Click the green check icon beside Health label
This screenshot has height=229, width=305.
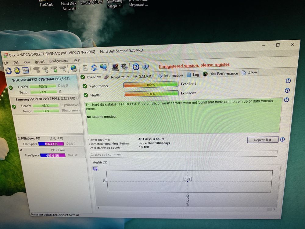point(86,95)
